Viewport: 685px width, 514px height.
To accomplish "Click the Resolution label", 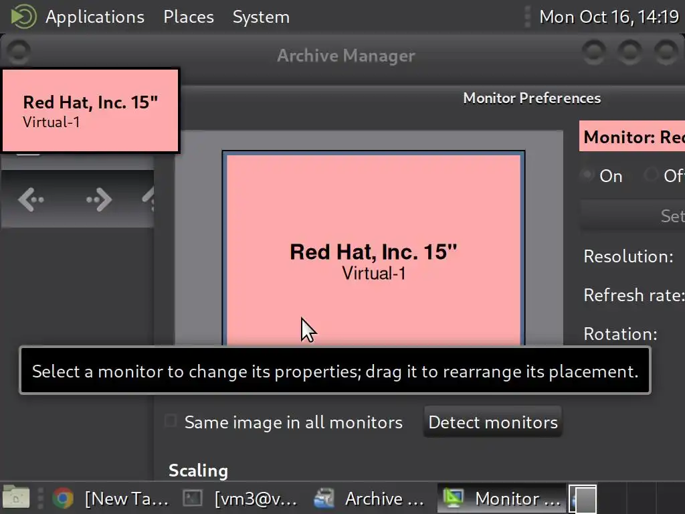I will tap(628, 256).
